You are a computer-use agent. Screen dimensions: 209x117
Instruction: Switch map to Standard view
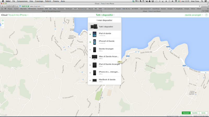(x=186, y=113)
